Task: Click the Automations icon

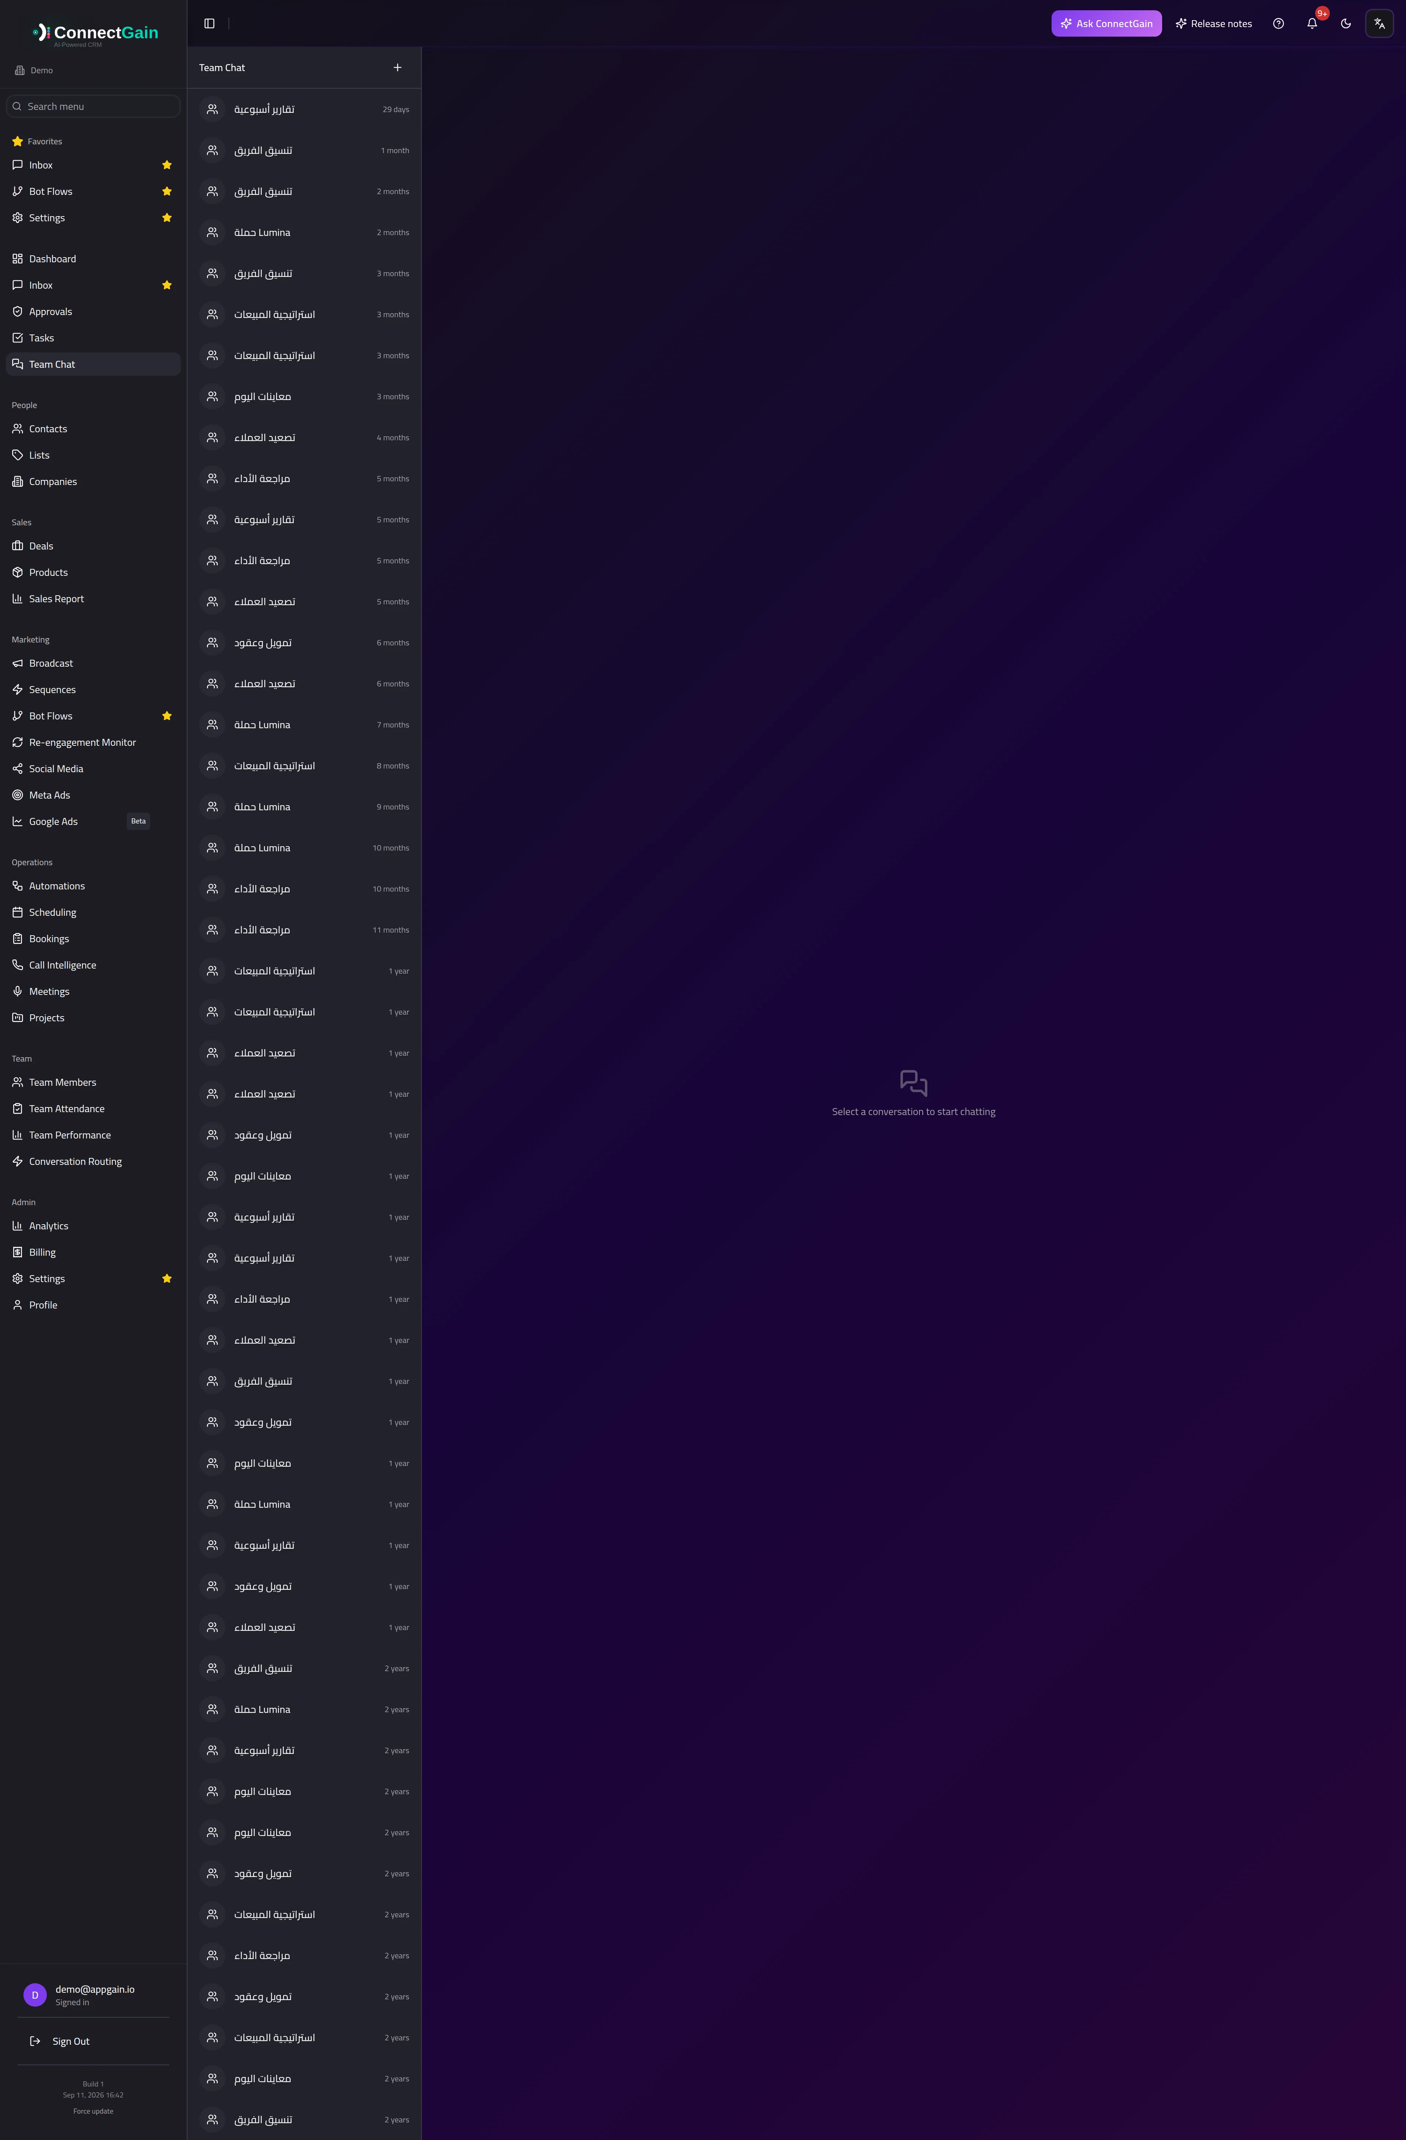Action: pyautogui.click(x=17, y=886)
